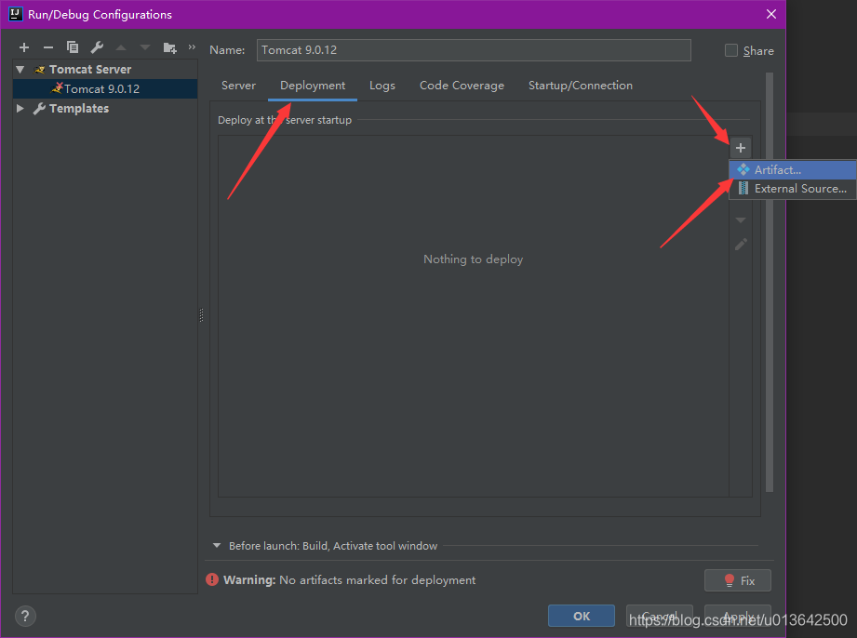Collapse the Before launch section
Screen dimensions: 857x638
(217, 546)
